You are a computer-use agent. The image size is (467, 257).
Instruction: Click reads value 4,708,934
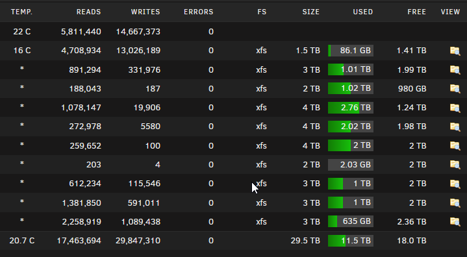click(81, 51)
